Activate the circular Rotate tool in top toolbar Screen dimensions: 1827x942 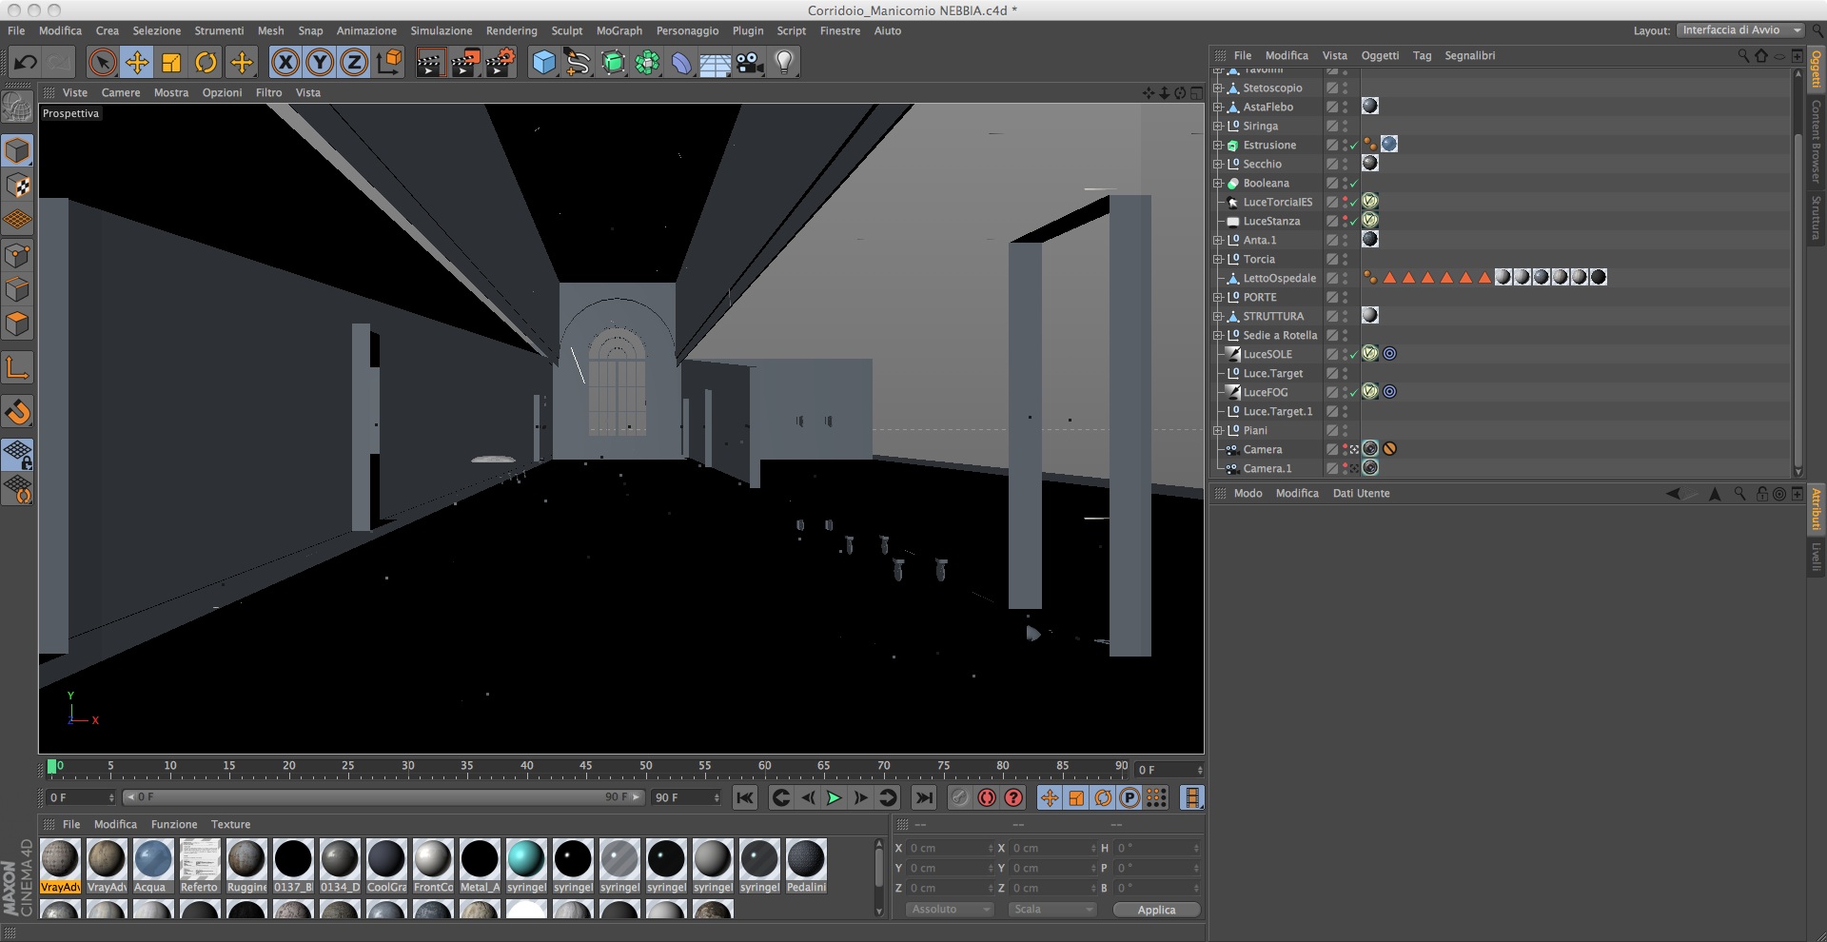click(x=206, y=63)
